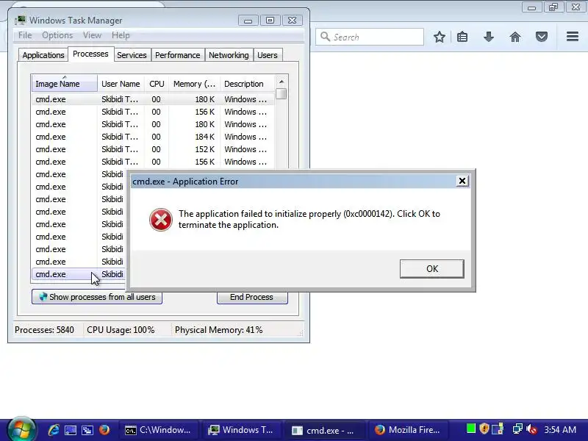This screenshot has width=588, height=441.
Task: Click the Firefox Search input field
Action: pyautogui.click(x=370, y=37)
